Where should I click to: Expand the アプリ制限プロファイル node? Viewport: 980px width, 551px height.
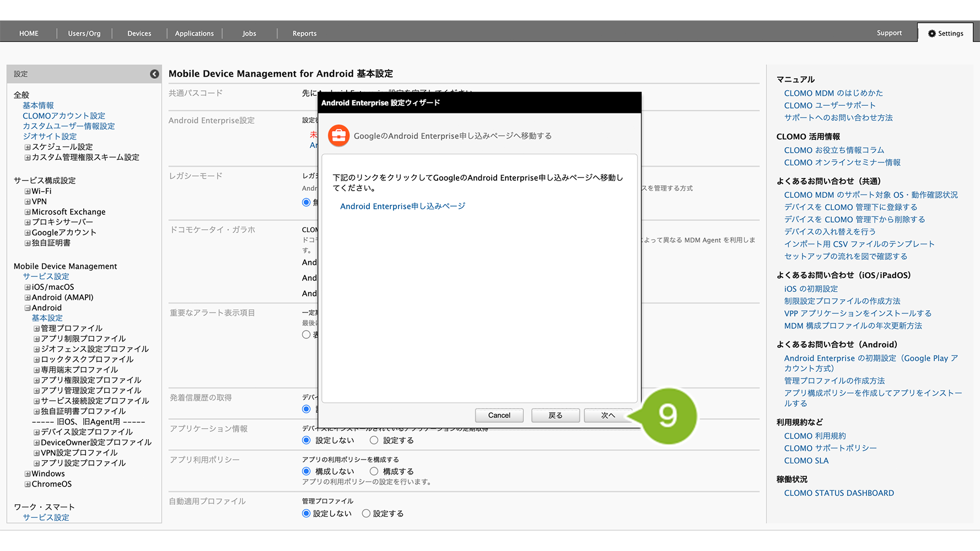pyautogui.click(x=37, y=339)
